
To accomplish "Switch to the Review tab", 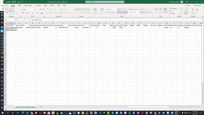I will tap(52, 5).
